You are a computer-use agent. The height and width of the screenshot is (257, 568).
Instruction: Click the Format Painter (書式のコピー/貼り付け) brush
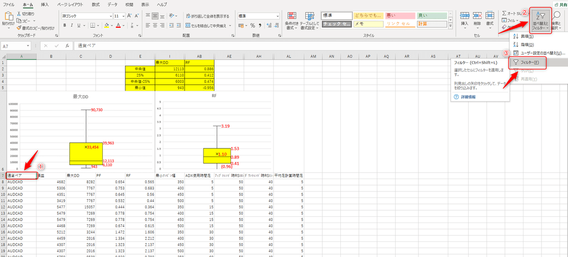(x=19, y=27)
